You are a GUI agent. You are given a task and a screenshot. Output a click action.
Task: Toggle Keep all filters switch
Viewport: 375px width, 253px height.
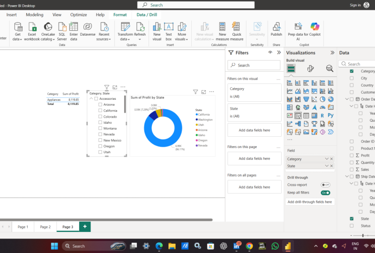325,193
